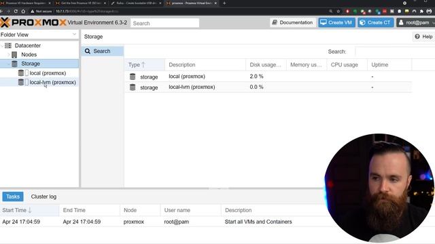Click the Create VM button
435x244 pixels.
click(336, 22)
